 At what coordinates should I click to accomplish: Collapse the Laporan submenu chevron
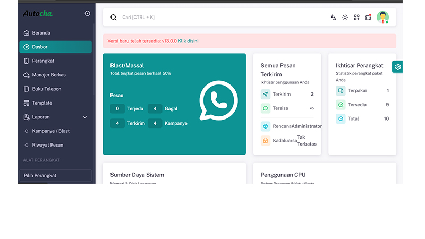(x=84, y=117)
